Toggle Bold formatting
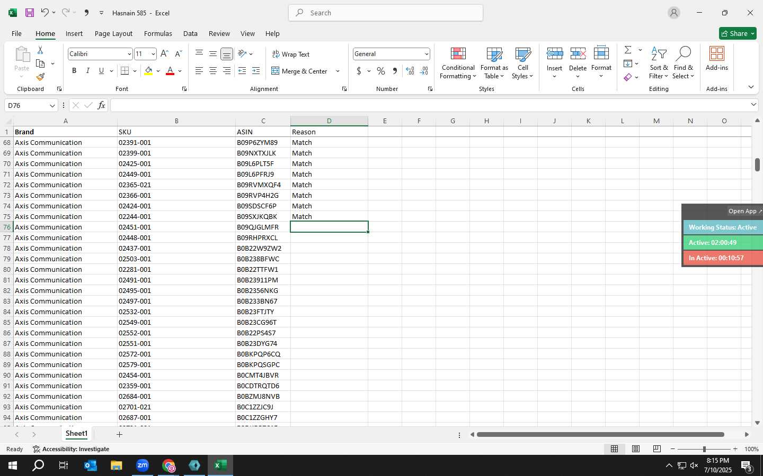 pos(74,71)
